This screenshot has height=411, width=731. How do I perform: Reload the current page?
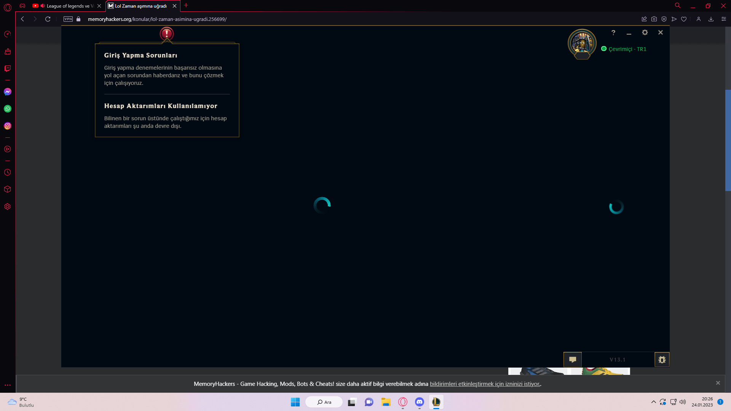point(48,19)
